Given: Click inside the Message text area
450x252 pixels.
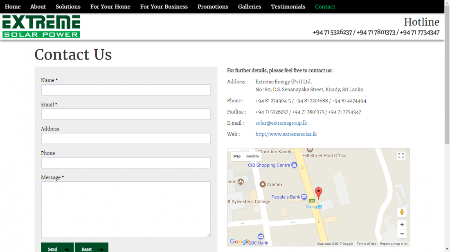Looking at the screenshot, I should tap(126, 209).
